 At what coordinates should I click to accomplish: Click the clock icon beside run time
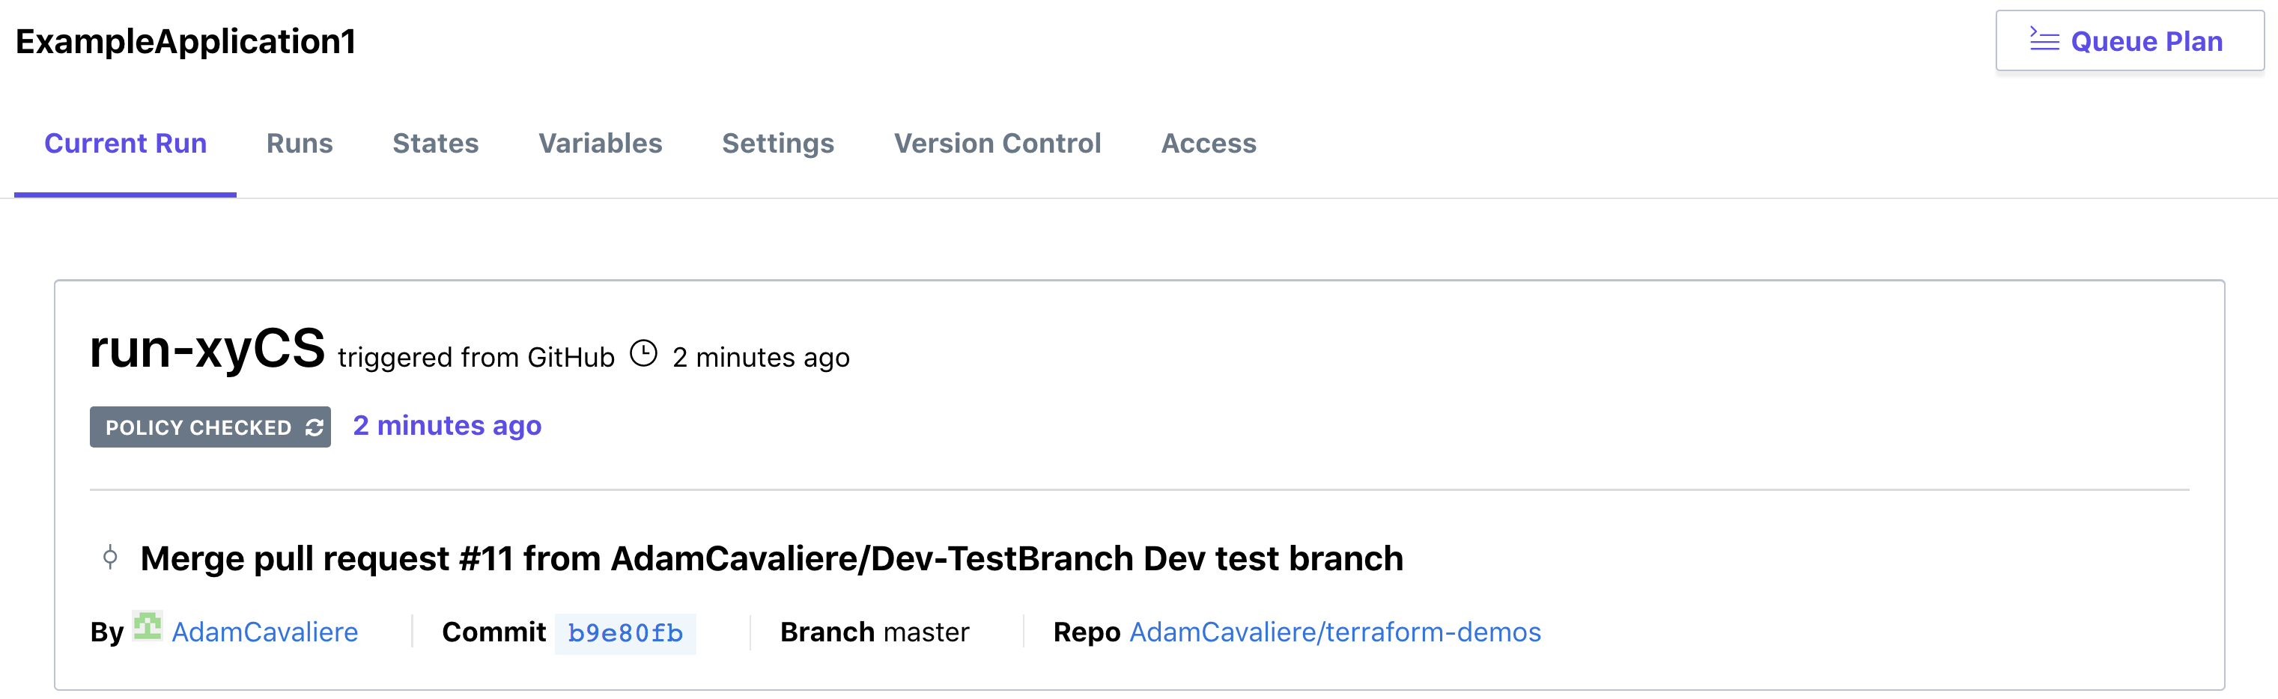click(643, 354)
